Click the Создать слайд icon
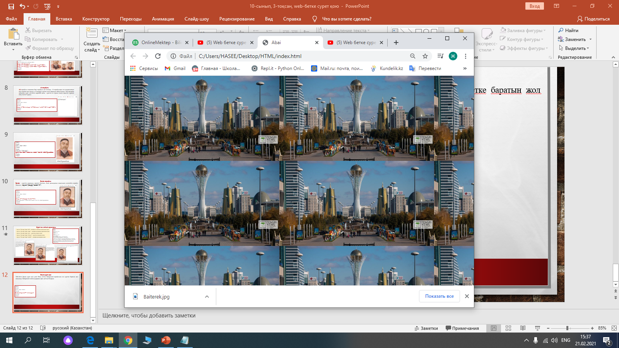The height and width of the screenshot is (348, 619). [x=91, y=33]
